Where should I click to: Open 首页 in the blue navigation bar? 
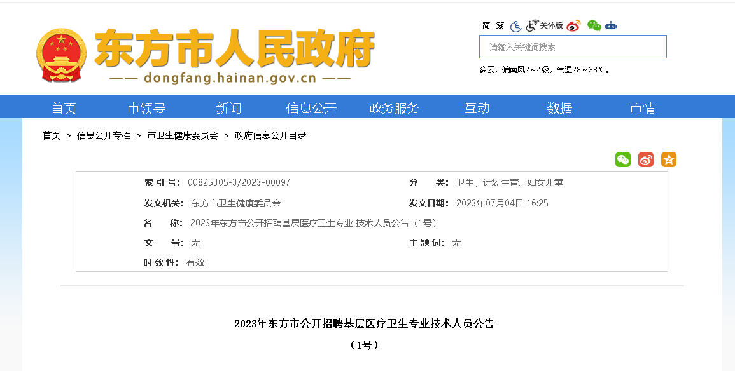[x=63, y=108]
